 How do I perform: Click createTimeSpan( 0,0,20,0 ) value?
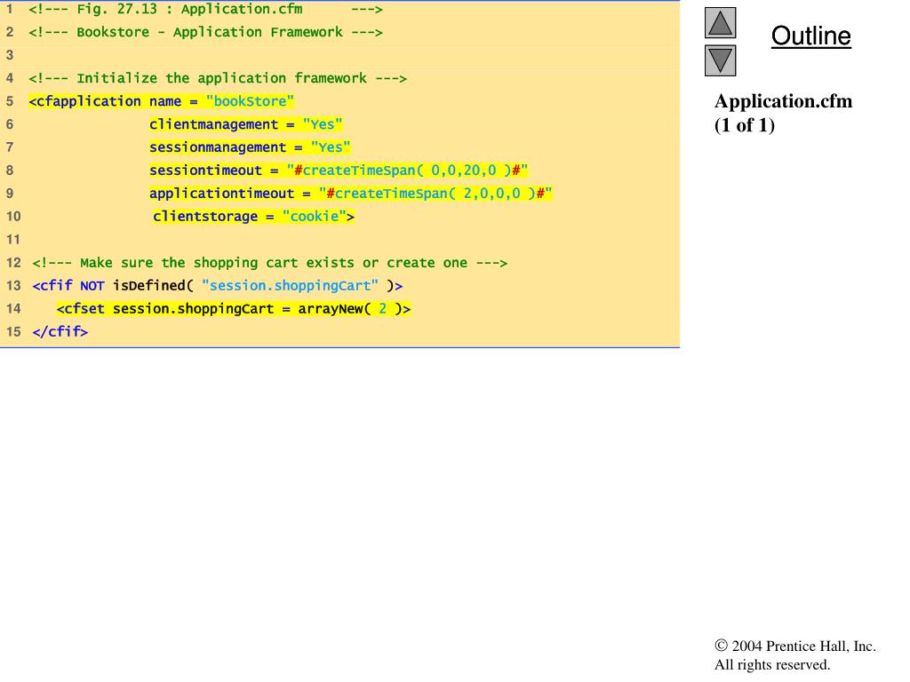coord(407,170)
